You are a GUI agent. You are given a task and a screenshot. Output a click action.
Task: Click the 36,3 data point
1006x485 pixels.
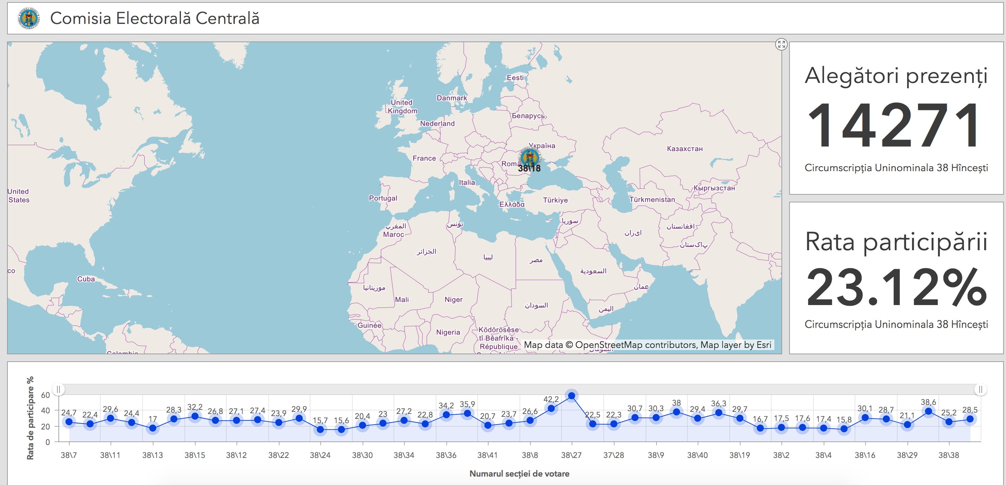click(718, 413)
